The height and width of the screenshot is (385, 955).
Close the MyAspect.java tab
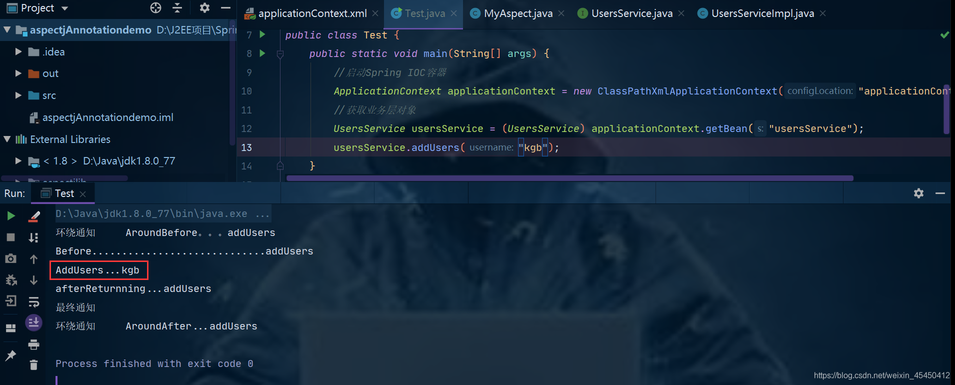click(x=561, y=13)
